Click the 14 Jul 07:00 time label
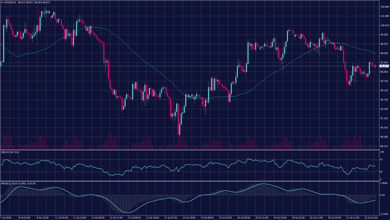This screenshot has width=390, height=220. [171, 218]
